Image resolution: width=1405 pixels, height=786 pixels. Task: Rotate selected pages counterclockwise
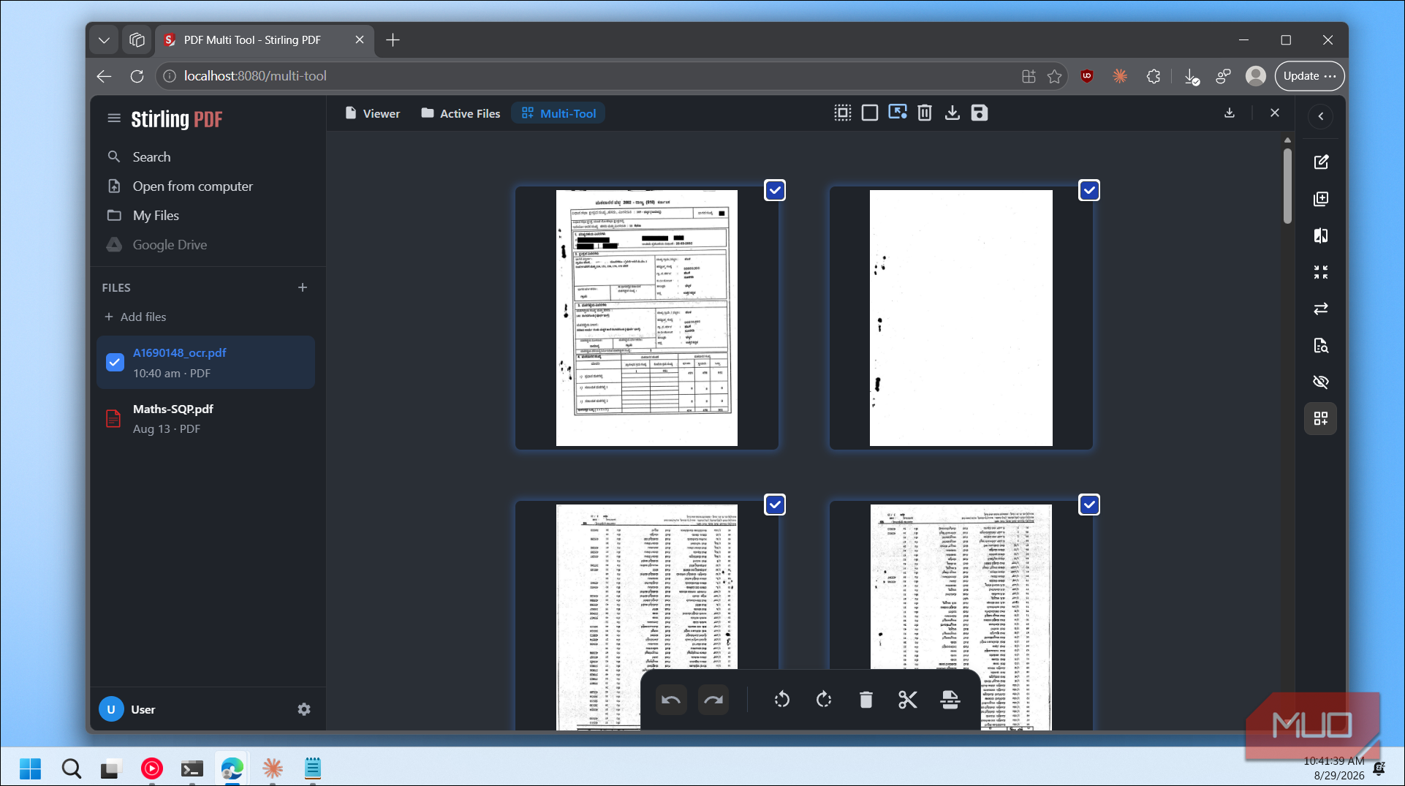click(x=781, y=700)
